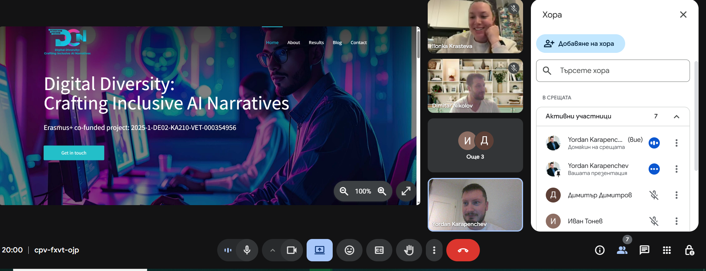Viewport: 706px width, 271px height.
Task: Open video settings chevron next to camera
Action: (x=272, y=250)
